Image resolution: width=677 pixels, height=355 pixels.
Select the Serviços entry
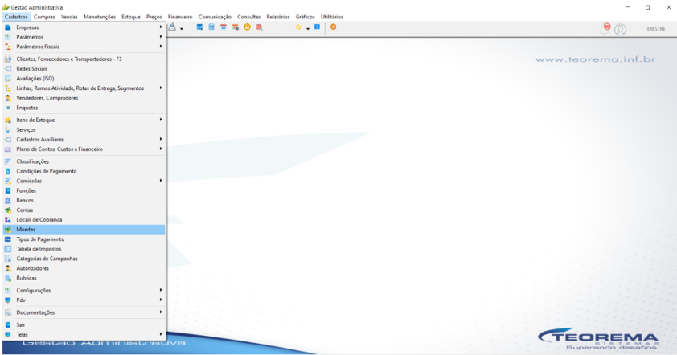[x=84, y=130]
